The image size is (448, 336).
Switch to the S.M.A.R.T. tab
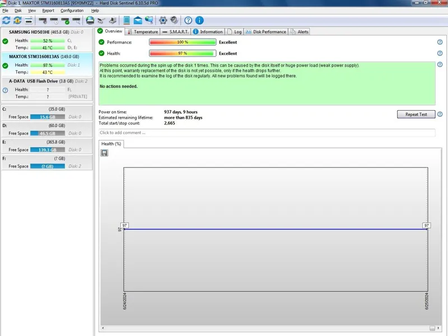175,32
